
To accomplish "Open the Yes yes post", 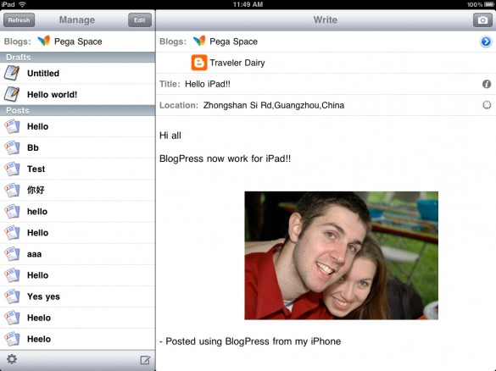I will (77, 296).
